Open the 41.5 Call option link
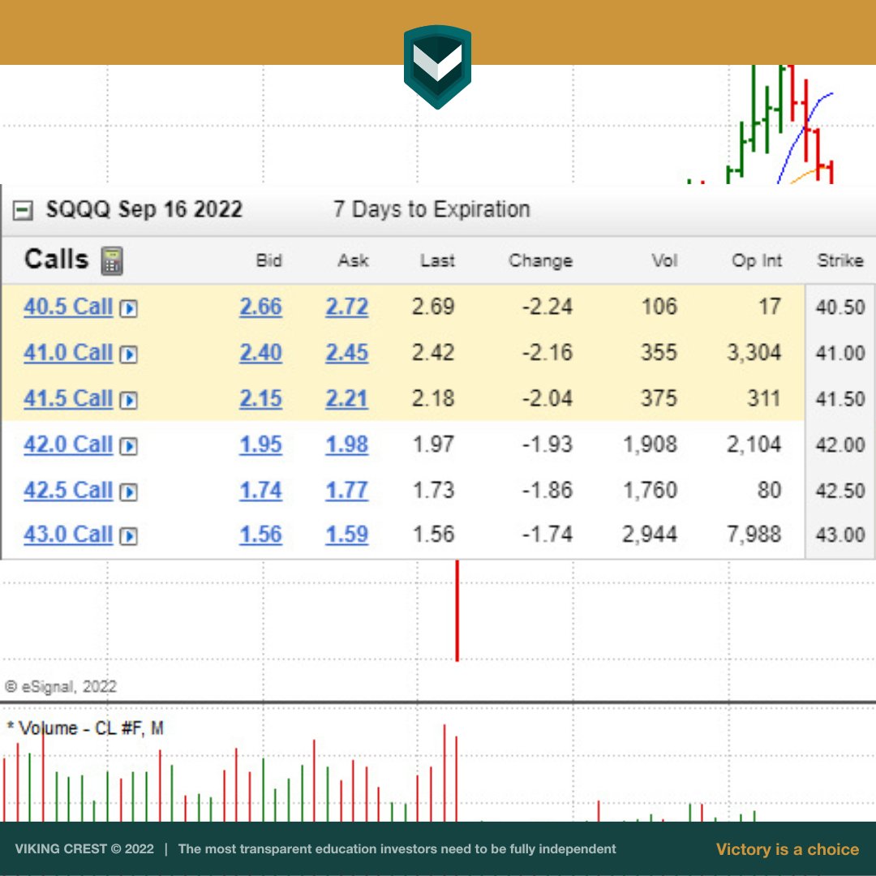 tap(68, 398)
